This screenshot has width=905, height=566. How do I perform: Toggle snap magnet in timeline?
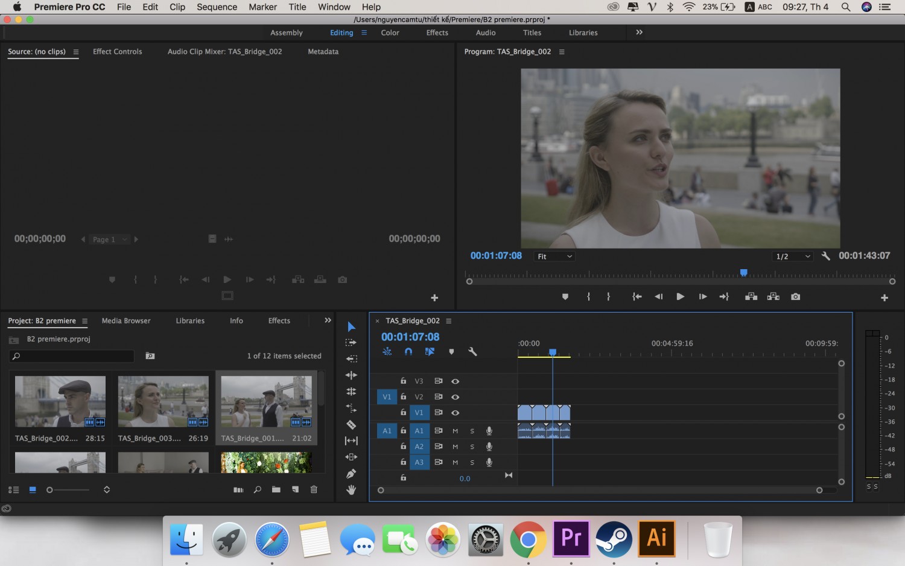point(408,351)
